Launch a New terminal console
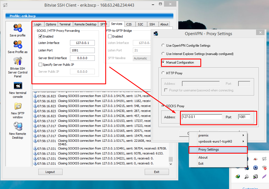This screenshot has width=269, height=189. [18, 85]
